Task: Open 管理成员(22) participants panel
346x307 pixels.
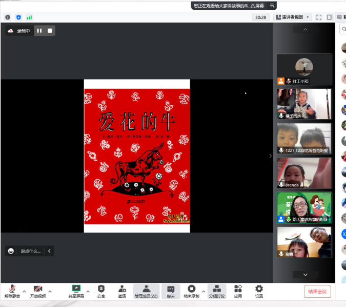Action: (146, 292)
